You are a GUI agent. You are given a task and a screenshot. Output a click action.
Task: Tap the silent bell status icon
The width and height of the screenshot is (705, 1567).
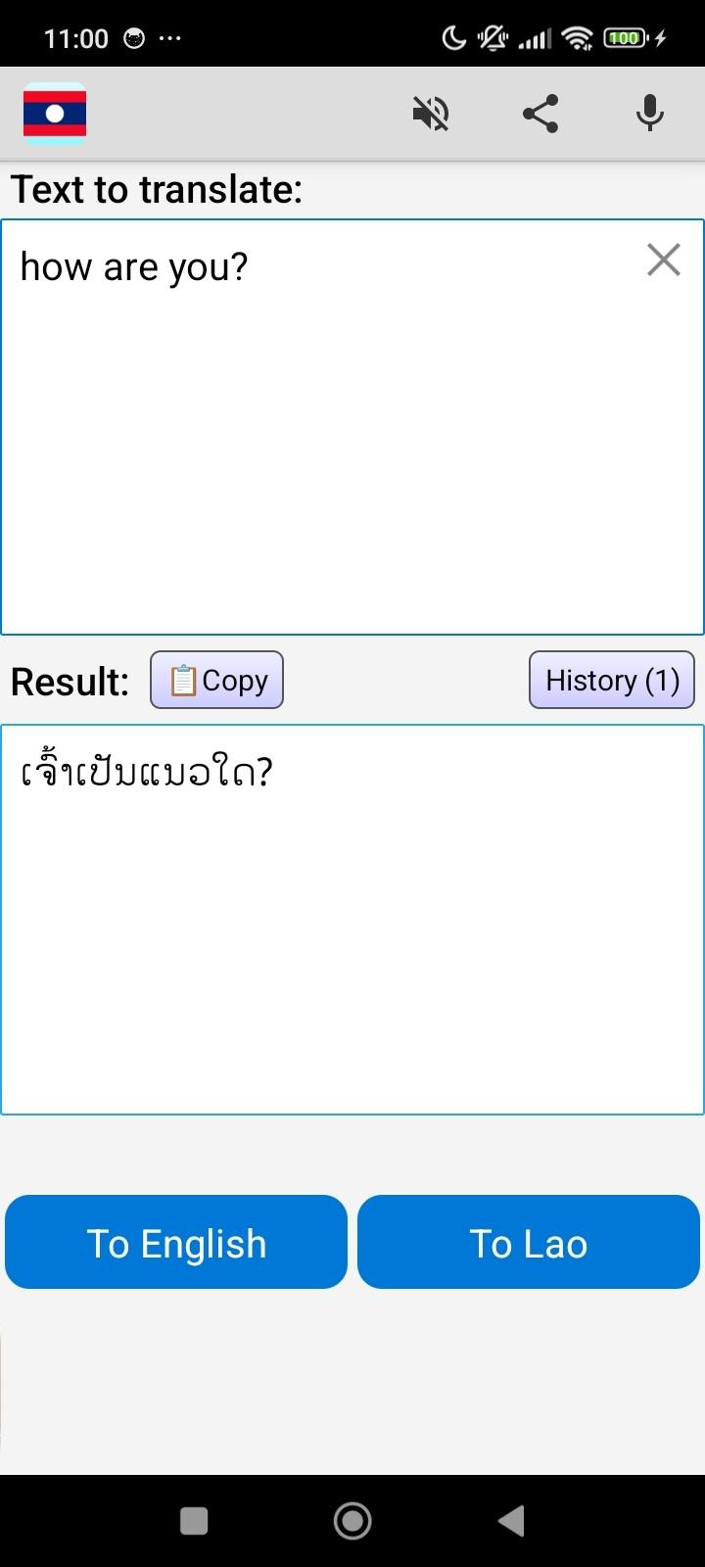click(492, 38)
